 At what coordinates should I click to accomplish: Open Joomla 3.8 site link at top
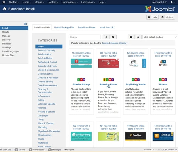159,2
